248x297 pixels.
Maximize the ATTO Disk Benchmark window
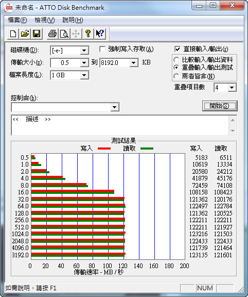(x=213, y=6)
